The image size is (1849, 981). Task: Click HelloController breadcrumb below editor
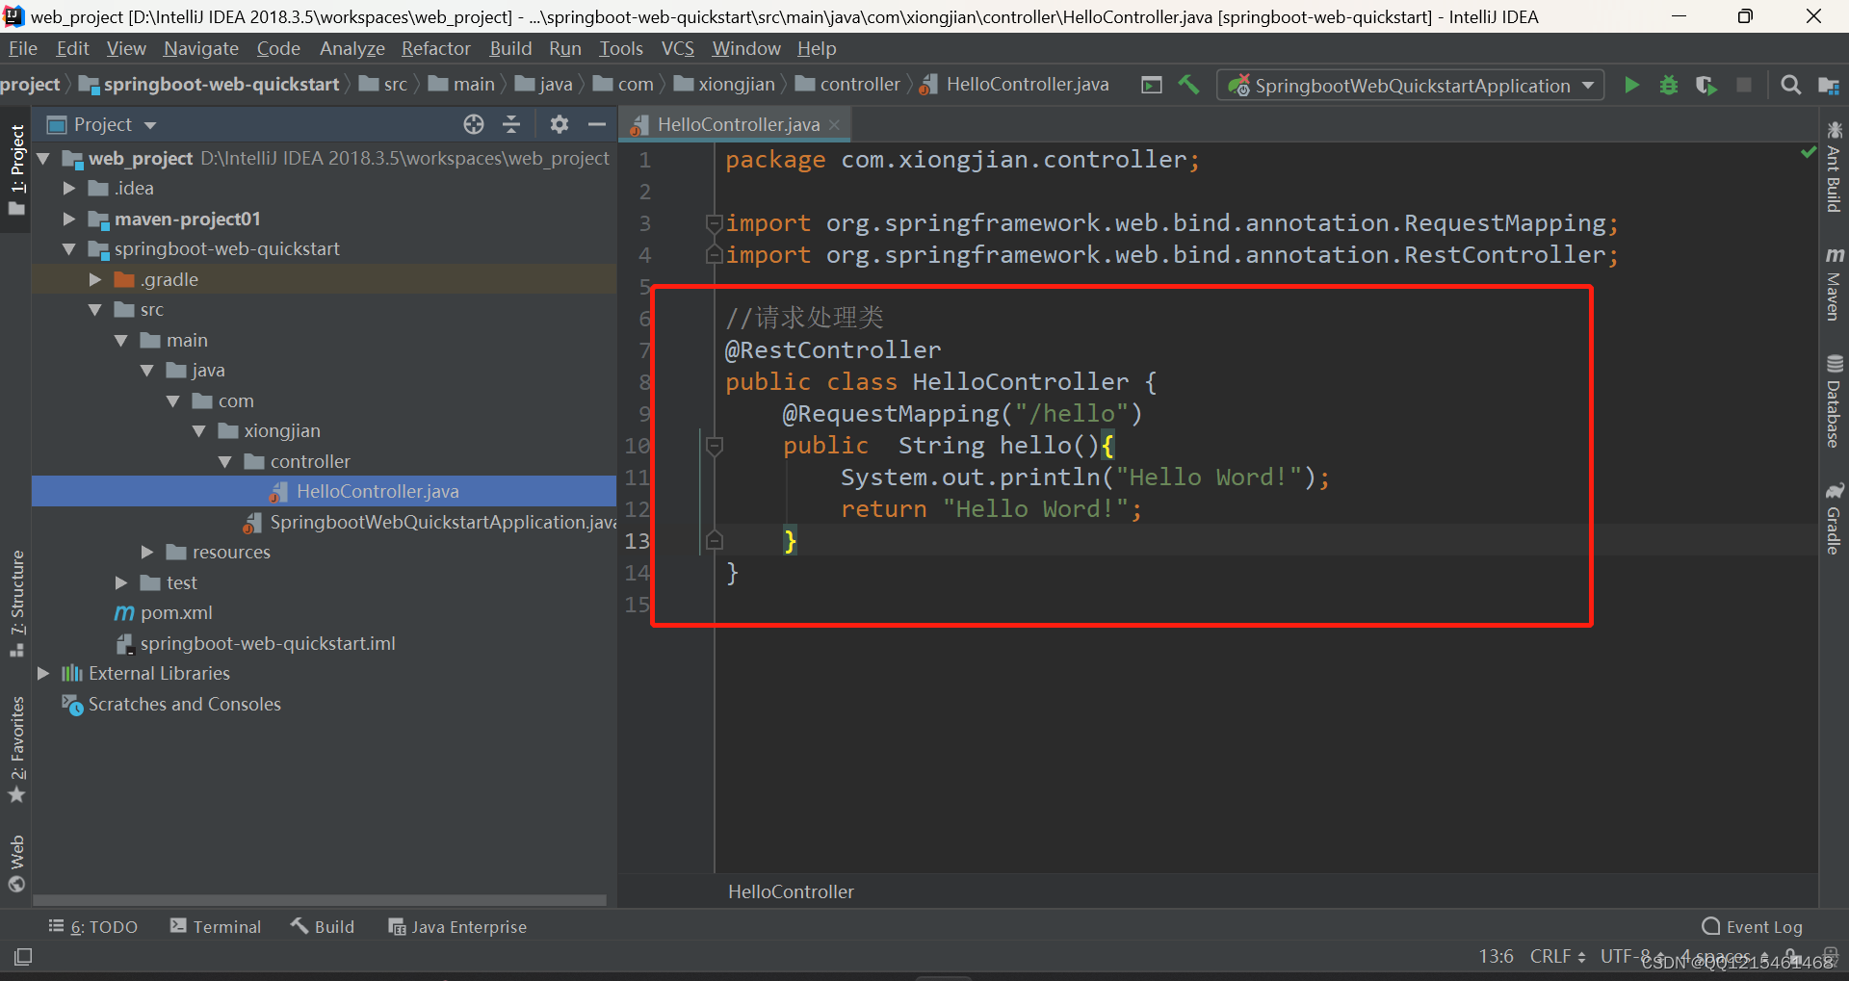(791, 892)
